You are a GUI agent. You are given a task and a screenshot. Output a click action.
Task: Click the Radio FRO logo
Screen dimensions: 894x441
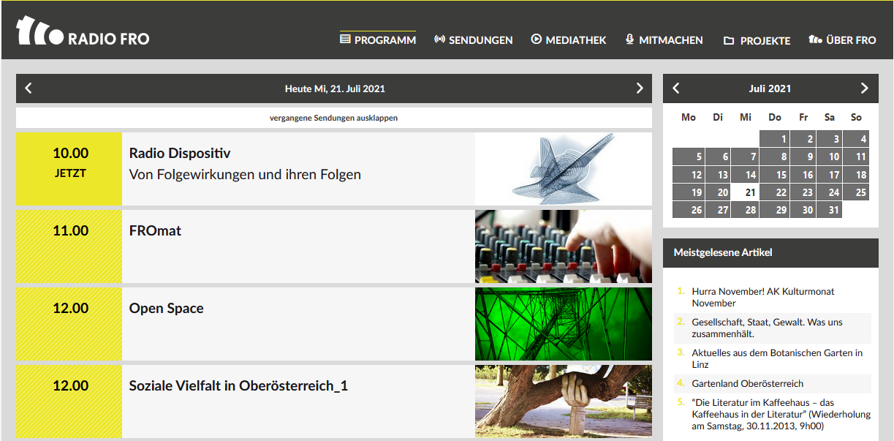click(x=83, y=31)
